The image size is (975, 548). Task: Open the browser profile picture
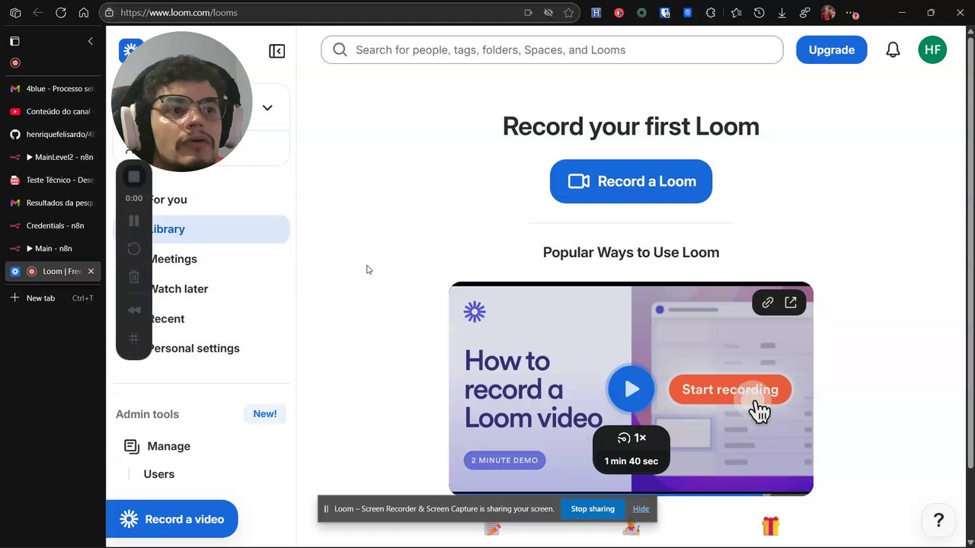(828, 13)
